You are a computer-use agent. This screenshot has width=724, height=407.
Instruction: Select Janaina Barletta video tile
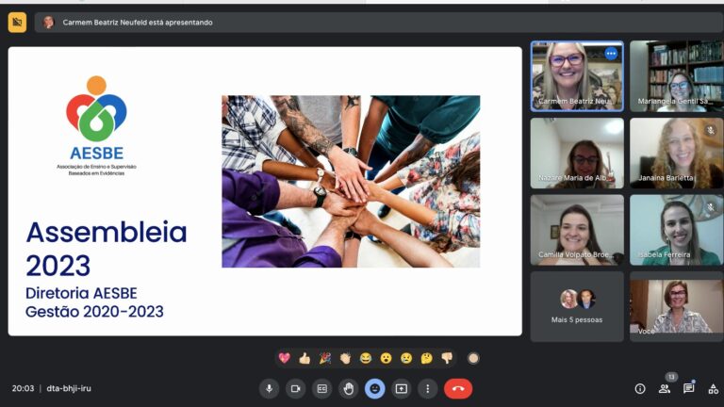tap(677, 153)
